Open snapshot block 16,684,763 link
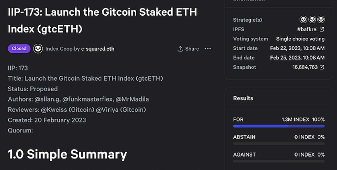This screenshot has width=337, height=170. pyautogui.click(x=305, y=67)
